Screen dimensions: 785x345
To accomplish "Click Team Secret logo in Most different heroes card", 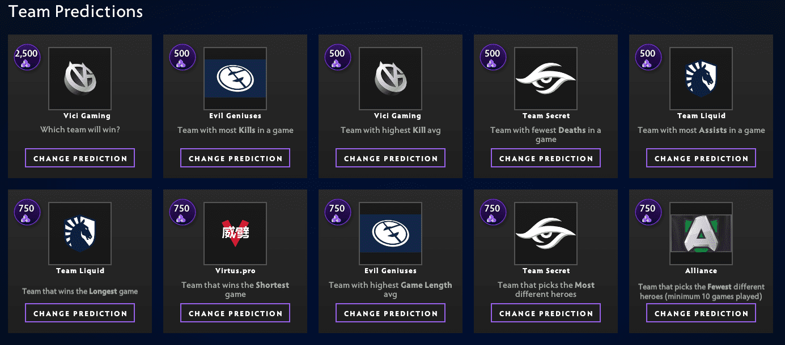I will coord(546,234).
